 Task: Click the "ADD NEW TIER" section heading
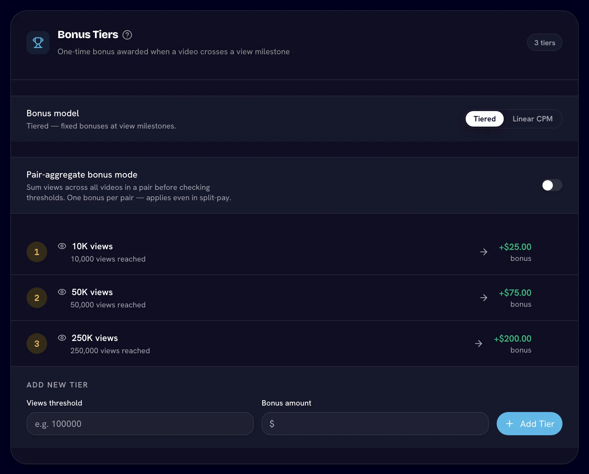(57, 385)
